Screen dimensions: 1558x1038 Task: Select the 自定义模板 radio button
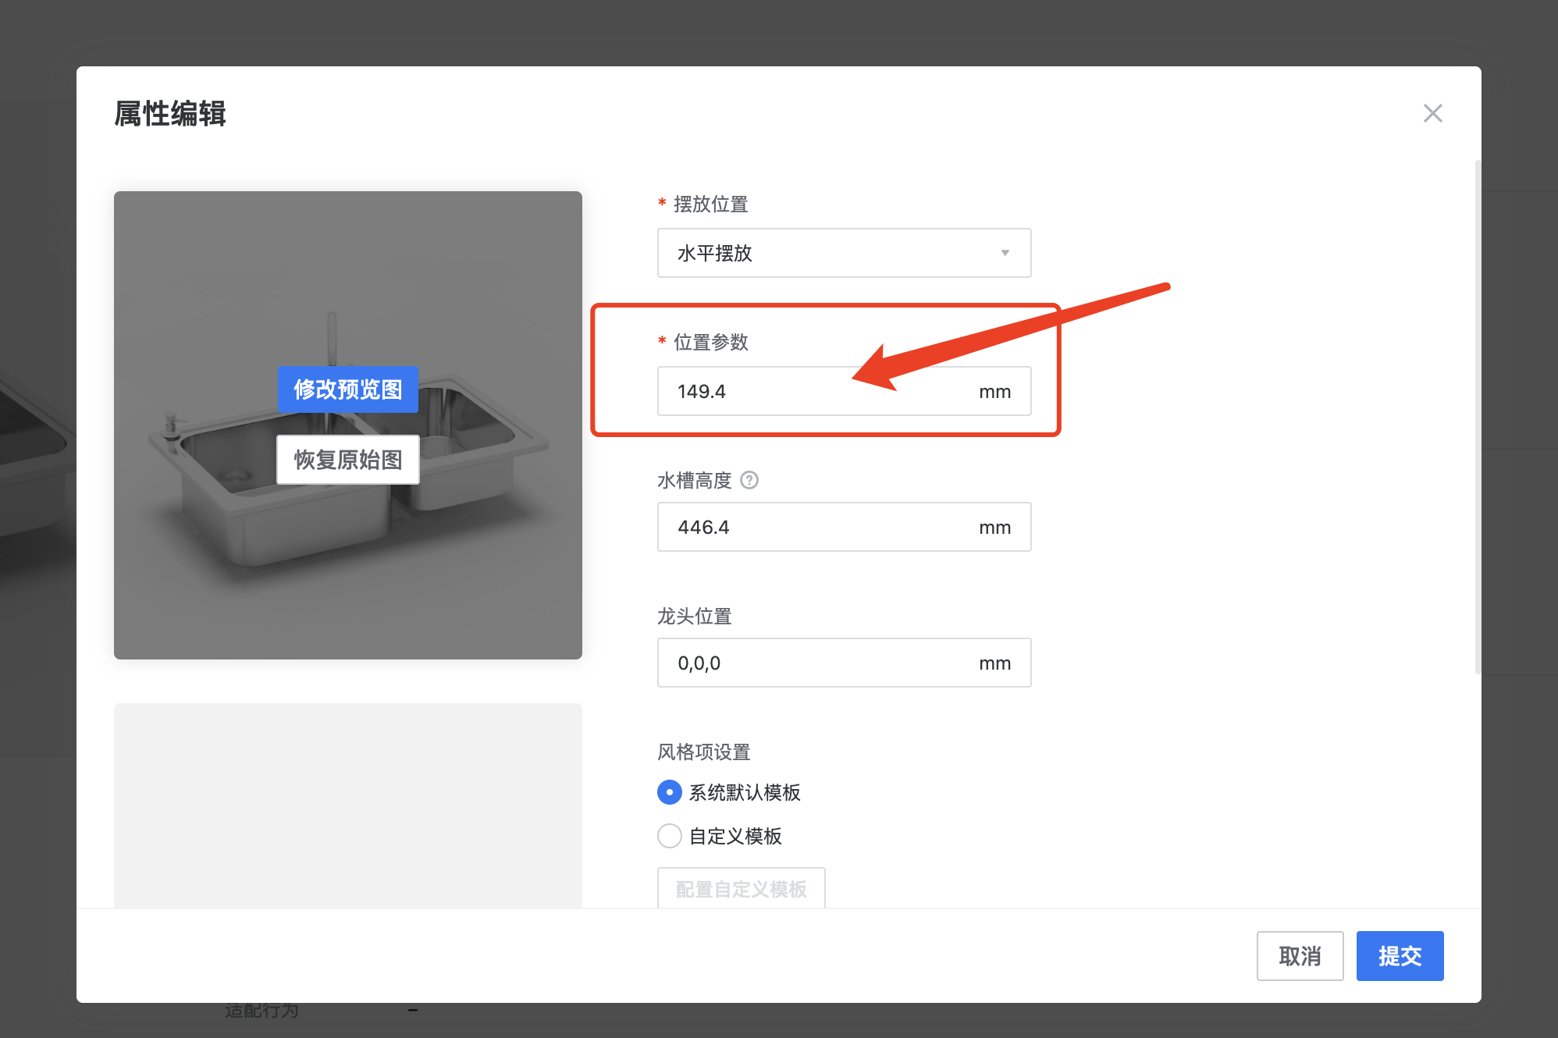[669, 836]
